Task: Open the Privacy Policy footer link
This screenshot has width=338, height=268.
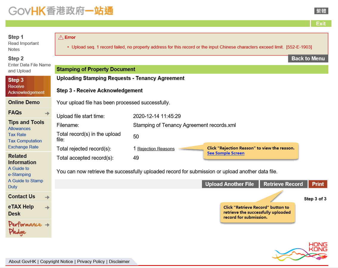Action: pyautogui.click(x=91, y=261)
